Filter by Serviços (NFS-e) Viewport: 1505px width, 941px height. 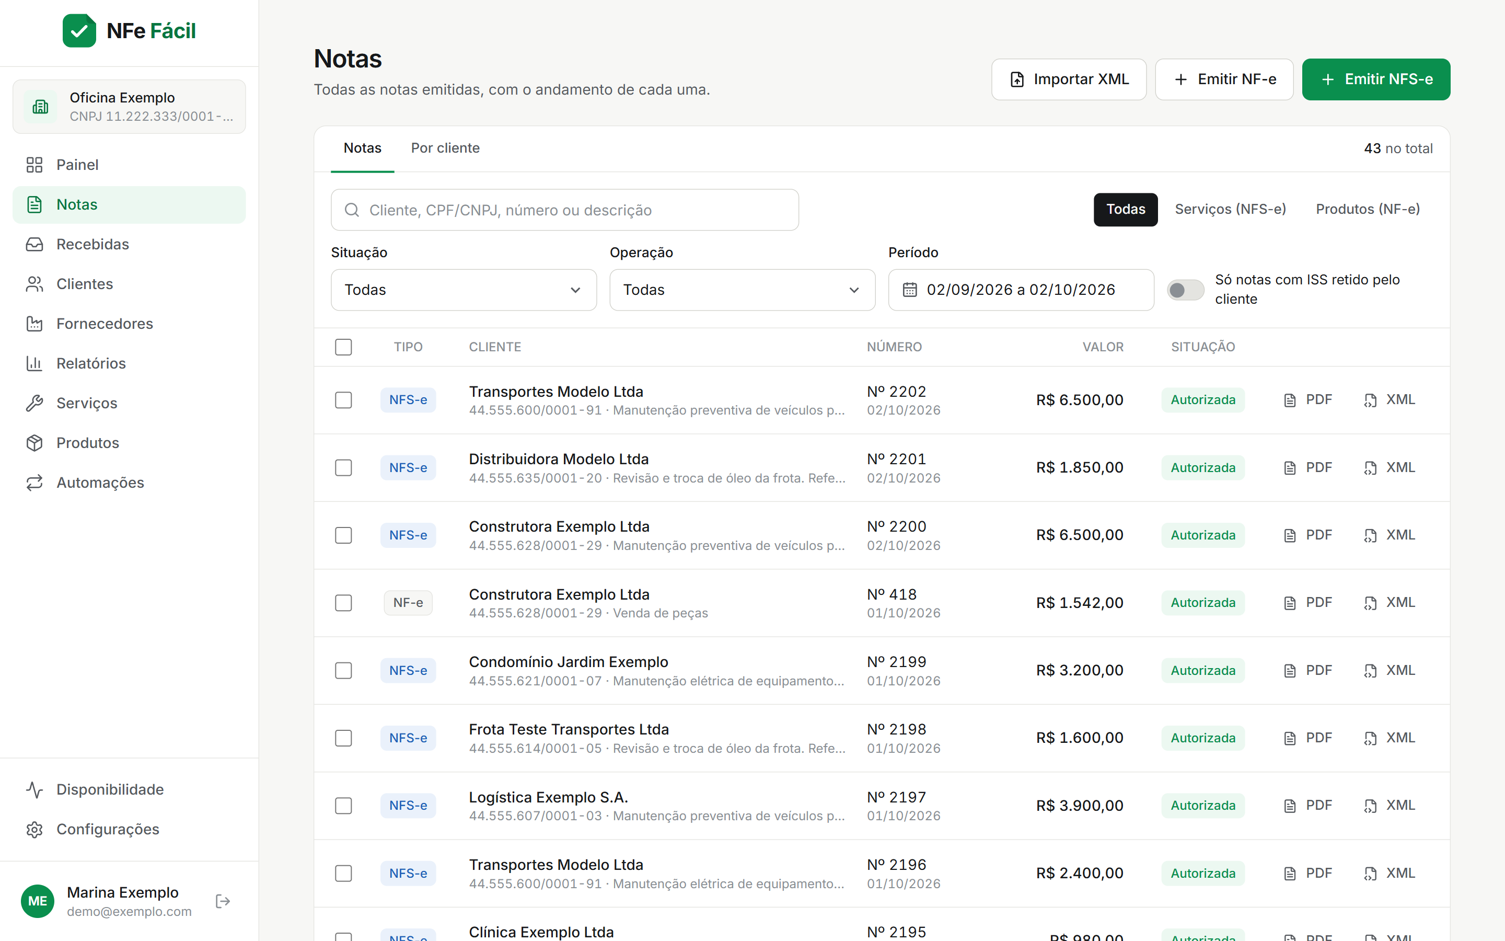coord(1230,209)
